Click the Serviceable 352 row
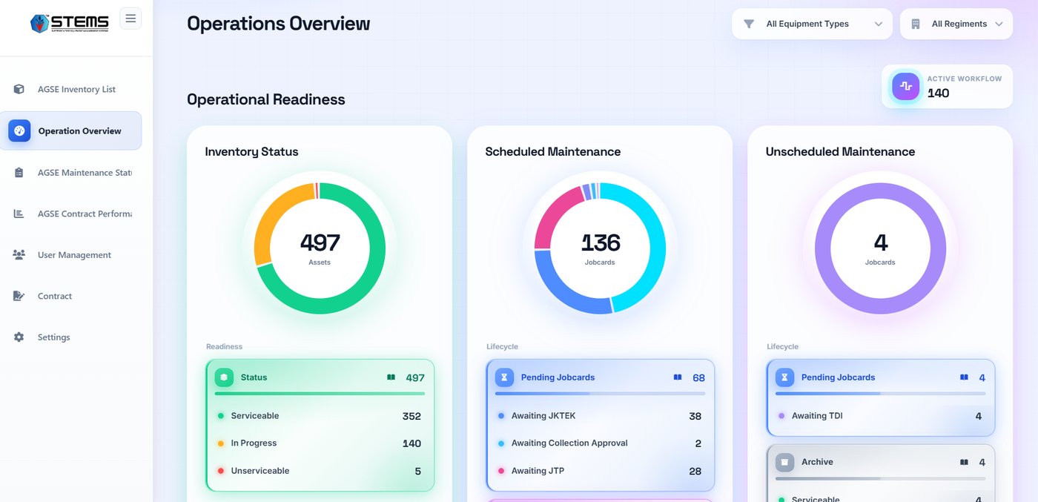This screenshot has width=1038, height=502. (320, 416)
